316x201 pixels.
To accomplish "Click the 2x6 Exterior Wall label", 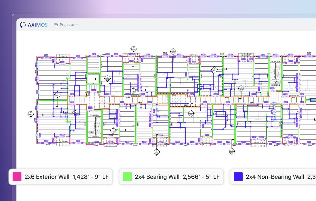I will coord(47,177).
